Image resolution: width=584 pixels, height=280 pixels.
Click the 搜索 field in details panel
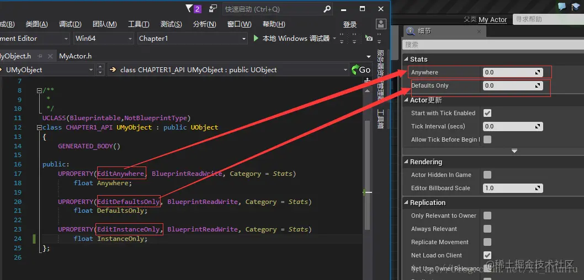[x=492, y=45]
